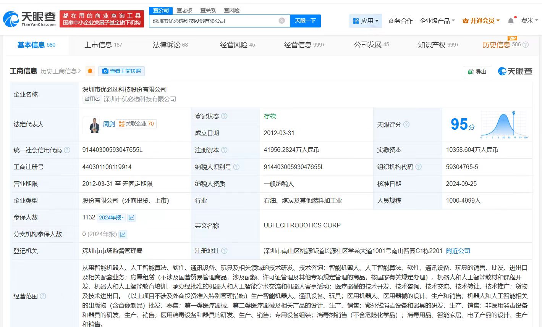Click the legal representative's photo of 周剑
Viewport: 542px width, 327px height.
pyautogui.click(x=92, y=124)
